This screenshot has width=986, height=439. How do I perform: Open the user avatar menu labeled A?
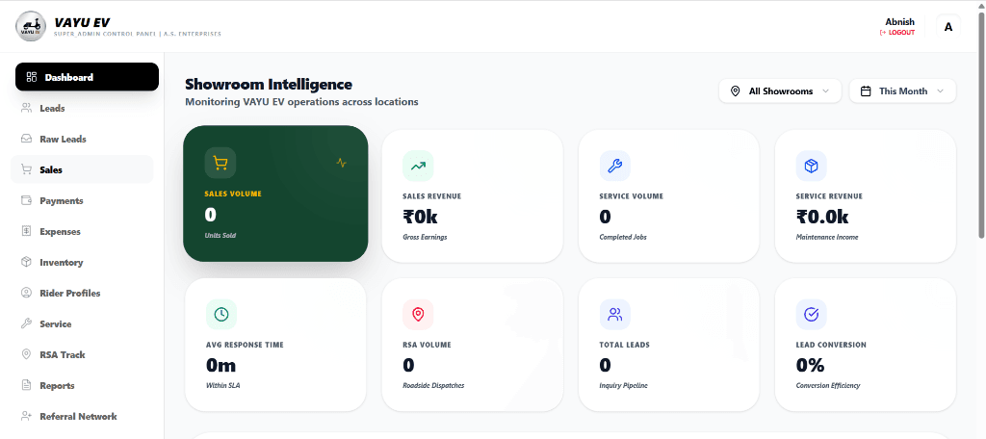948,27
